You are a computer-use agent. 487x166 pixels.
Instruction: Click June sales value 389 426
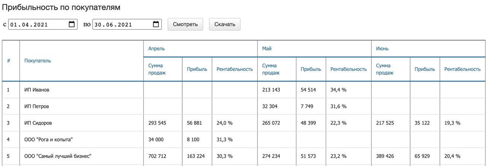pos(385,156)
